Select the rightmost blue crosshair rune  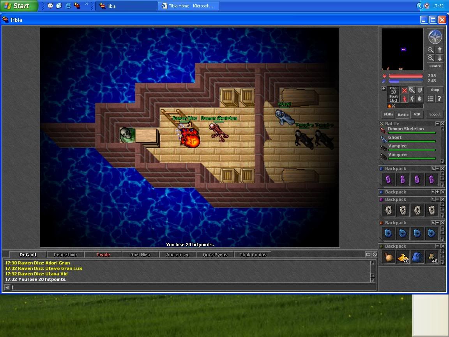click(432, 233)
